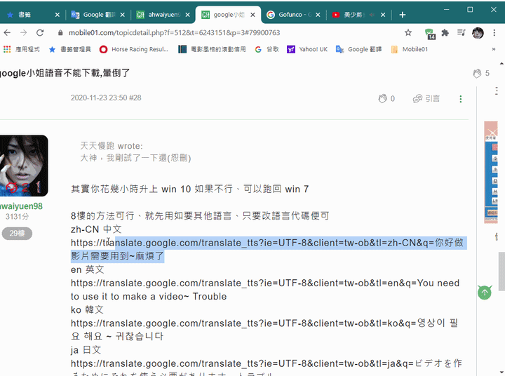Switch to the Google 翻譯 tab
505x376 pixels.
pyautogui.click(x=94, y=15)
